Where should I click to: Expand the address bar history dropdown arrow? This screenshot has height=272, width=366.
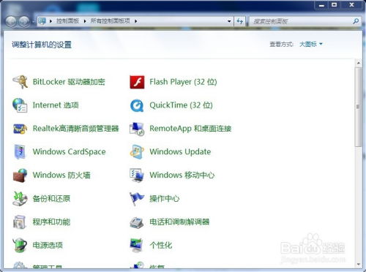[229, 21]
